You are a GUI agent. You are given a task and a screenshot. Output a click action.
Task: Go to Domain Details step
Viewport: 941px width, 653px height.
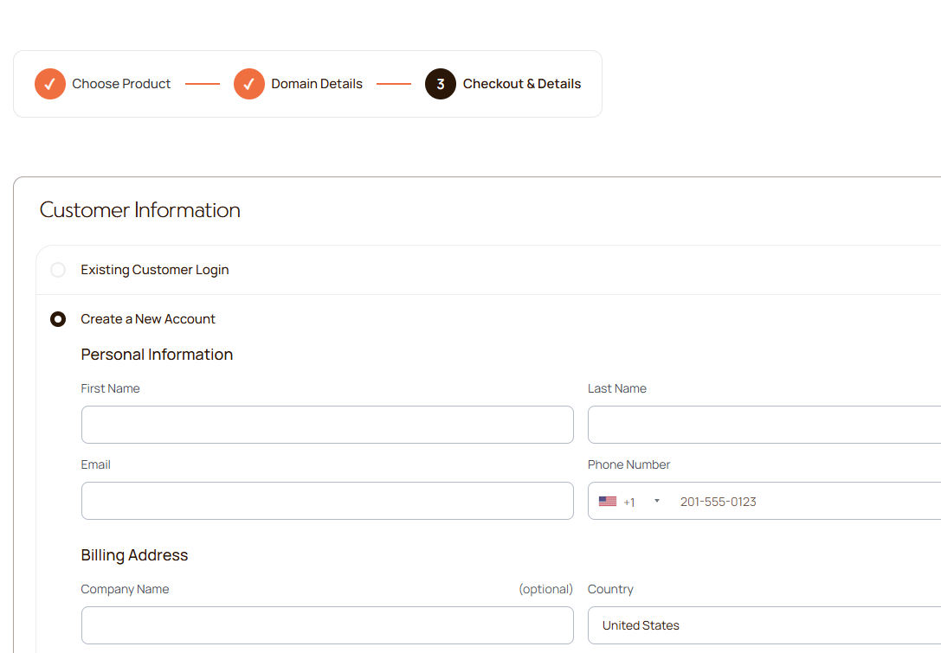click(317, 84)
